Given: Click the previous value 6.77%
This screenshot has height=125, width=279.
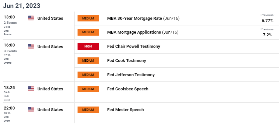Looking at the screenshot, I should [267, 21].
